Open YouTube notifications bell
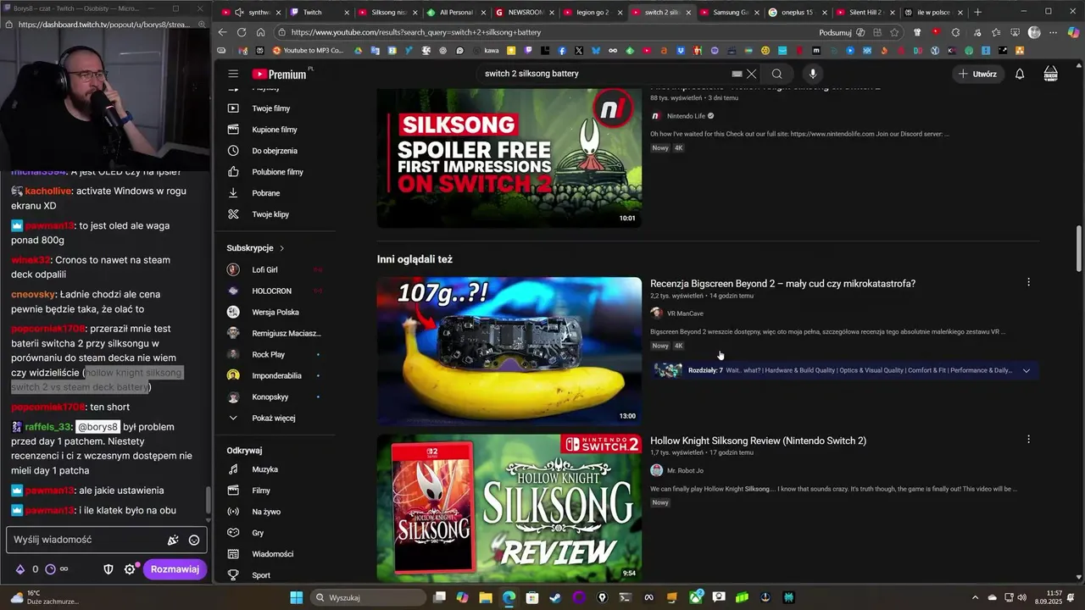The width and height of the screenshot is (1085, 610). pyautogui.click(x=1020, y=74)
